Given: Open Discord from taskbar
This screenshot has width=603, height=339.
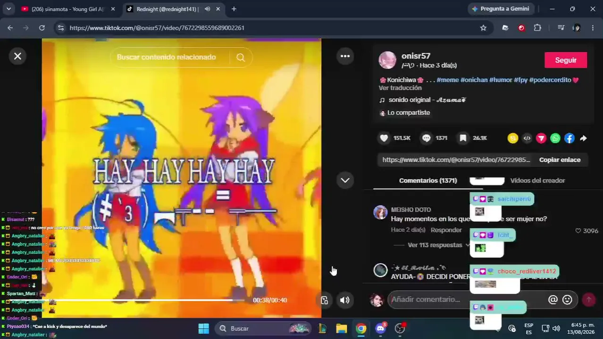Looking at the screenshot, I should click(381, 328).
